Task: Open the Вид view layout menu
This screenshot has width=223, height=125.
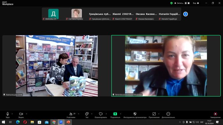Action: click(x=196, y=3)
